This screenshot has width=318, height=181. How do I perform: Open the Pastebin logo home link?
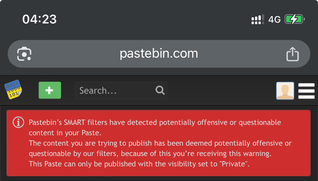[13, 90]
